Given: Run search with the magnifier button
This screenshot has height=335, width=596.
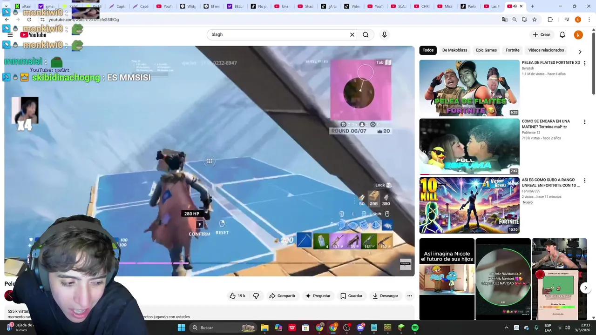Looking at the screenshot, I should click(366, 34).
